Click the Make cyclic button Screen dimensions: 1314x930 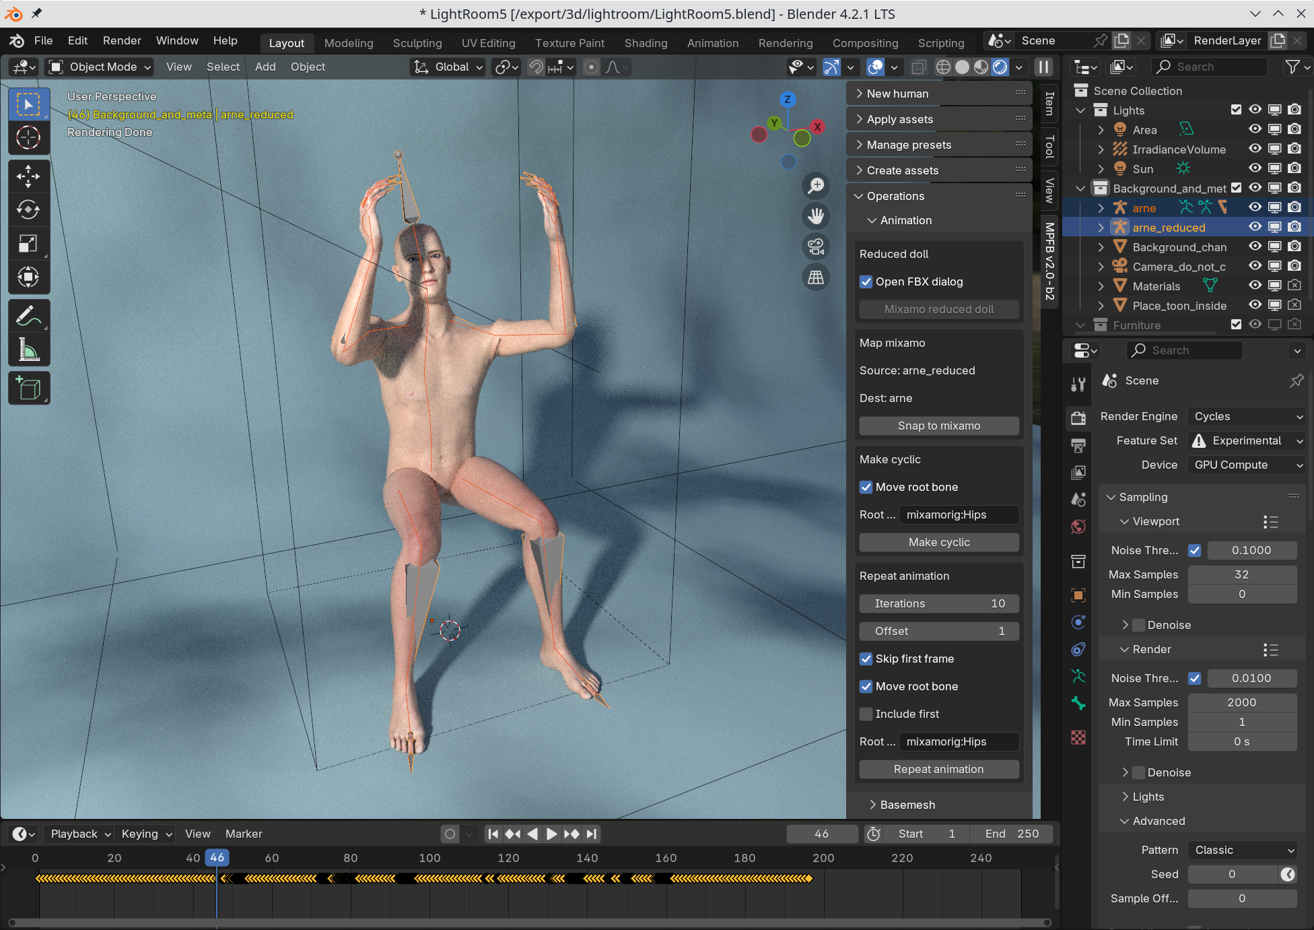939,542
